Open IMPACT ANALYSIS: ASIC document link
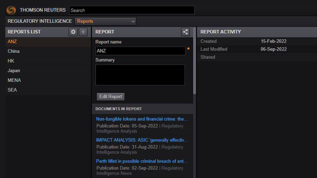Image resolution: width=317 pixels, height=178 pixels. pyautogui.click(x=142, y=140)
